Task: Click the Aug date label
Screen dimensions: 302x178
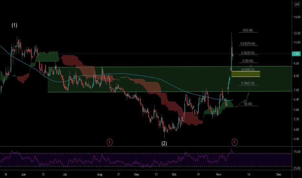Action: click(x=99, y=174)
